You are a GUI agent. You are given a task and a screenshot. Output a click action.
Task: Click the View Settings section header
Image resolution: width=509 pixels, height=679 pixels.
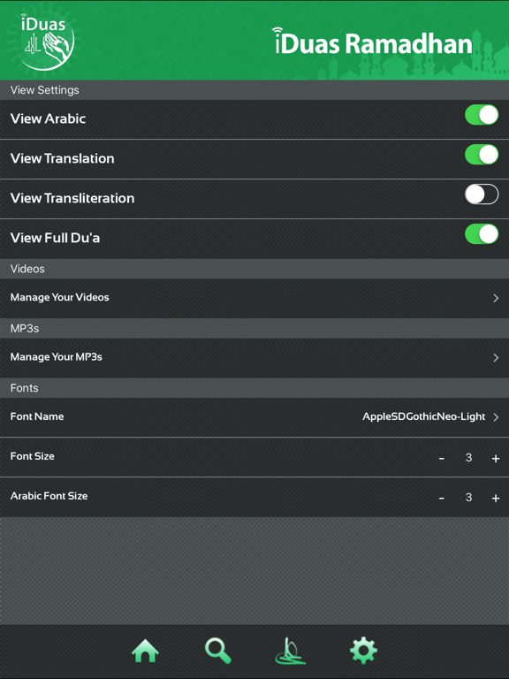(254, 90)
